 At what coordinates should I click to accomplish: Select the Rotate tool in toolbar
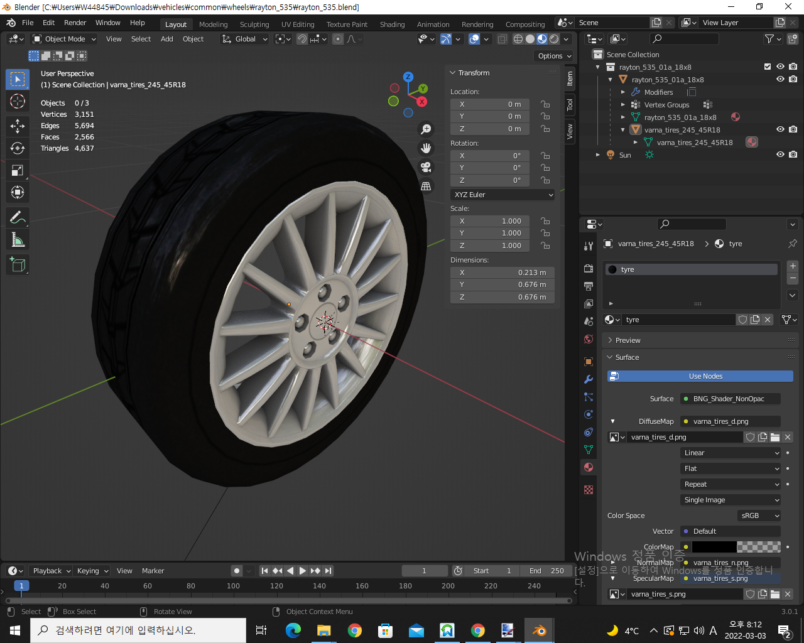tap(18, 148)
